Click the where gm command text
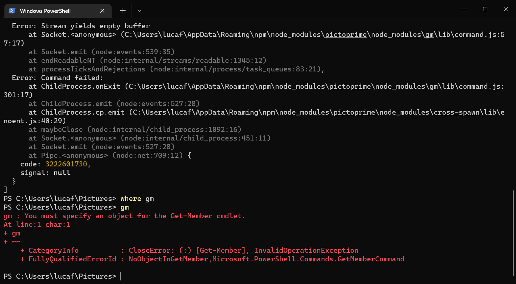 click(x=137, y=199)
